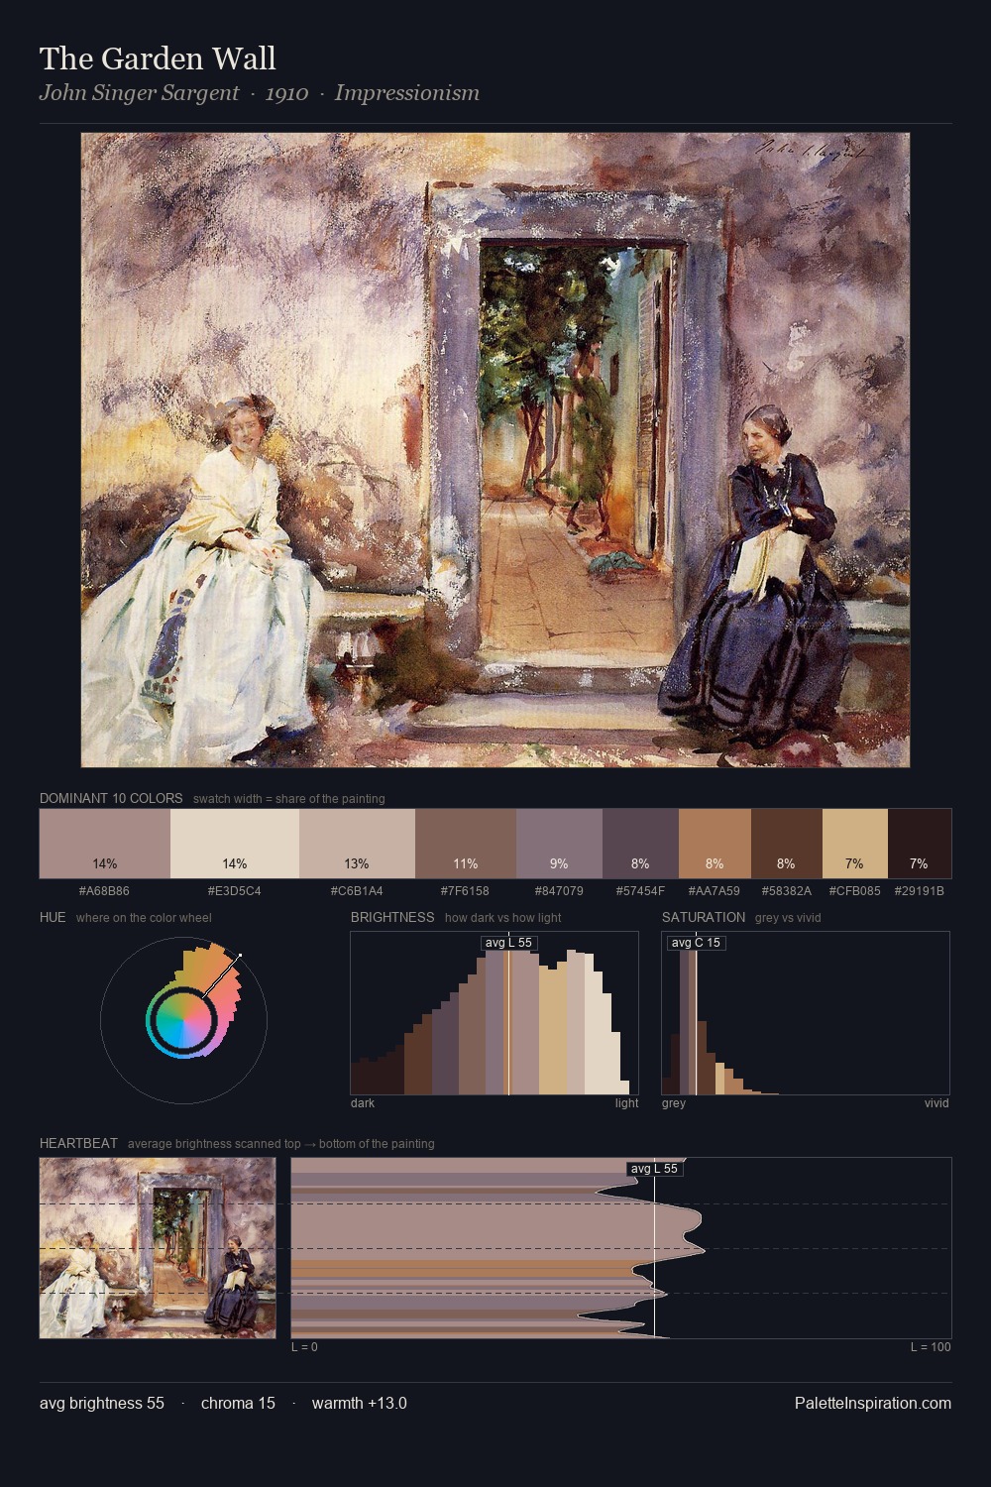Click 'avg brightness 55' in the footer
Image resolution: width=991 pixels, height=1487 pixels.
102,1404
